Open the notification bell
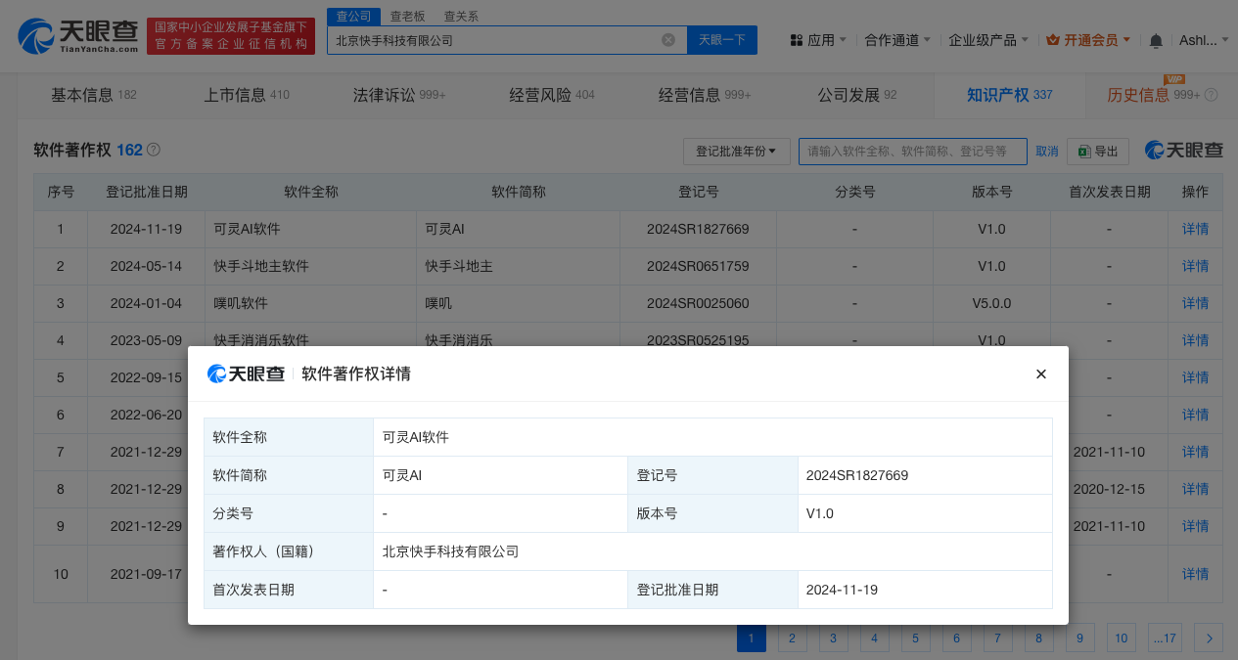Viewport: 1238px width, 660px height. coord(1156,40)
